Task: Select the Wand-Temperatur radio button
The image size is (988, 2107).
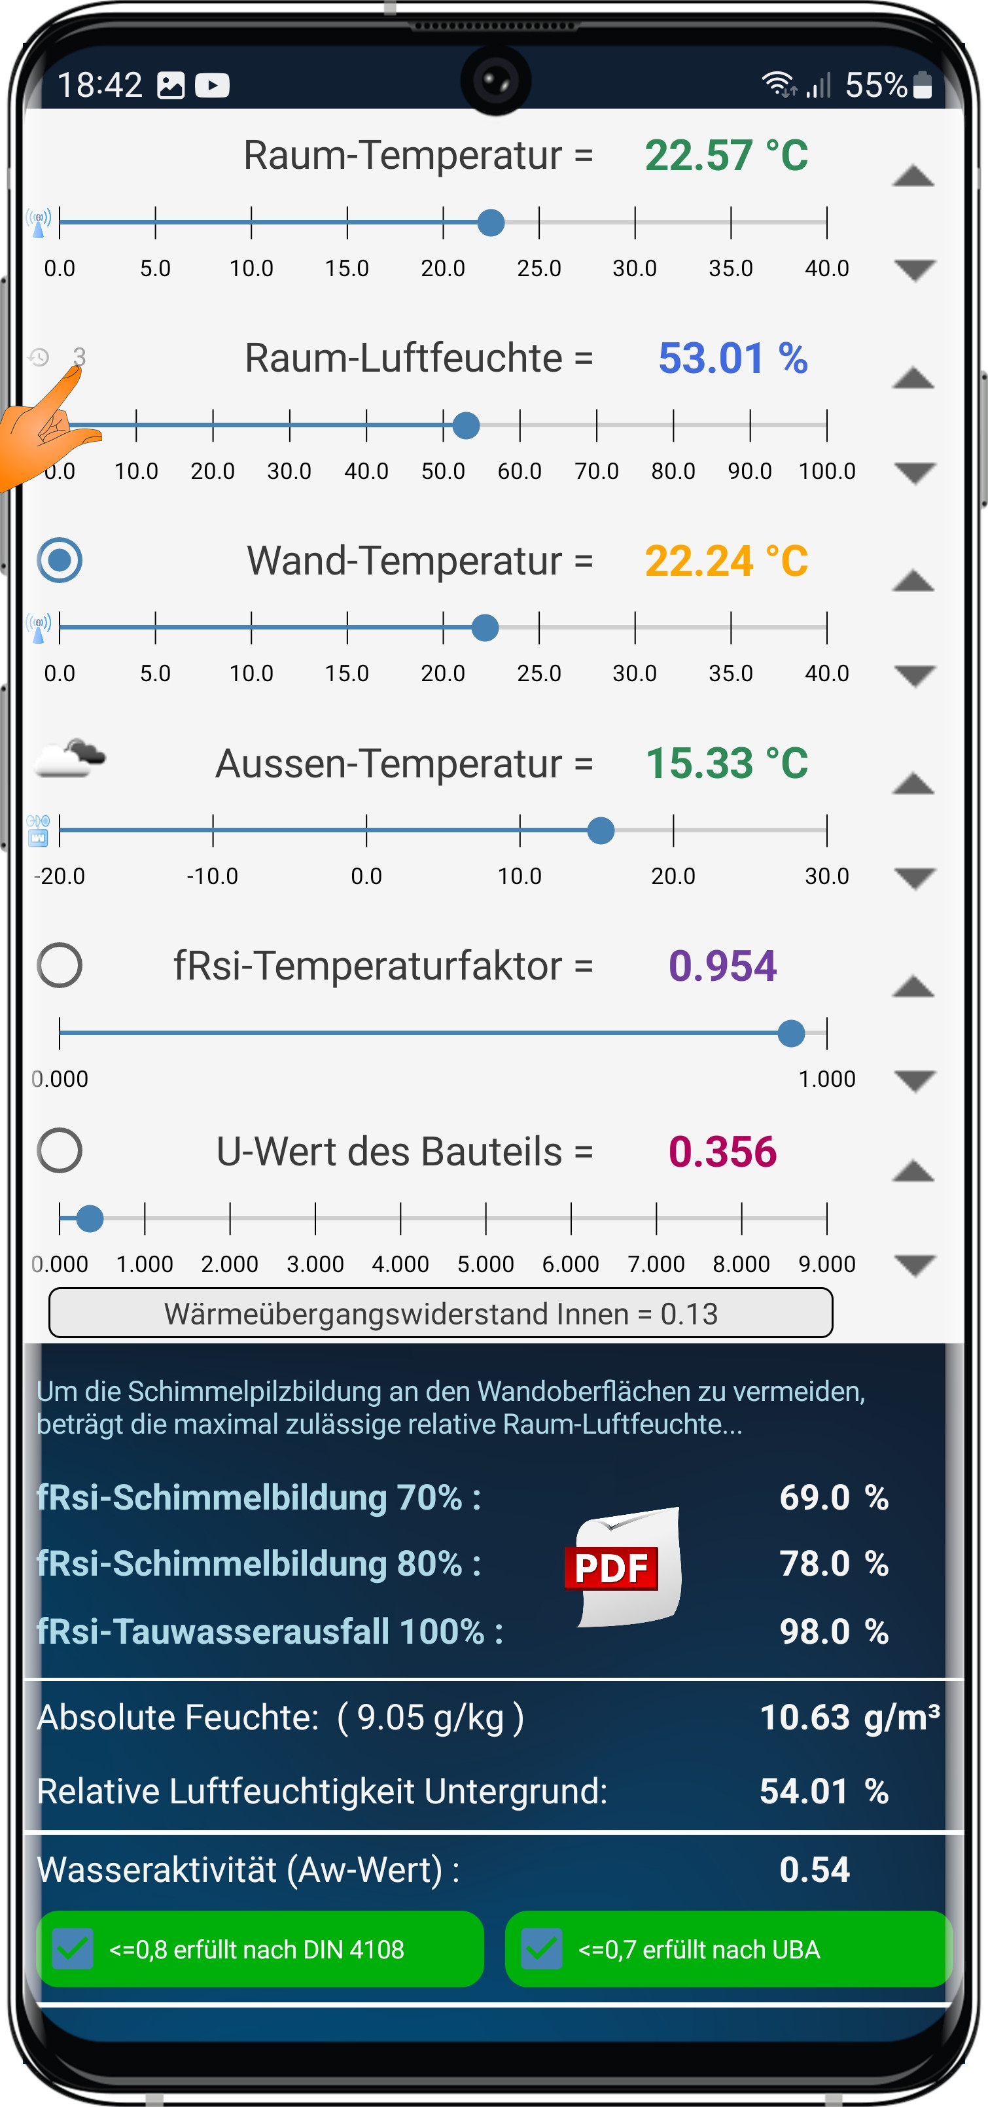Action: 60,560
